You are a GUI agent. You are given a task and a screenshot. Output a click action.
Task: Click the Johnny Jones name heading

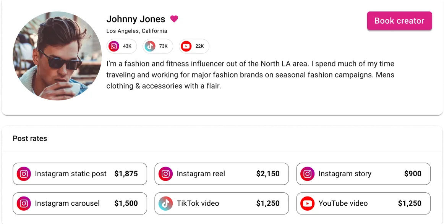(x=136, y=19)
